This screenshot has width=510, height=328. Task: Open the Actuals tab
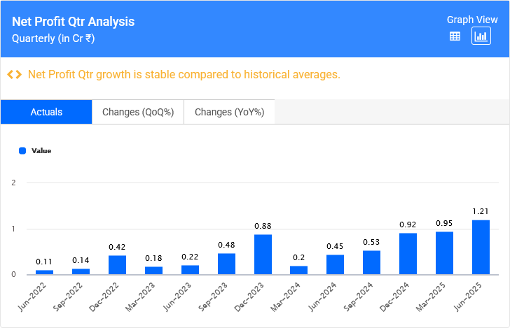[46, 112]
